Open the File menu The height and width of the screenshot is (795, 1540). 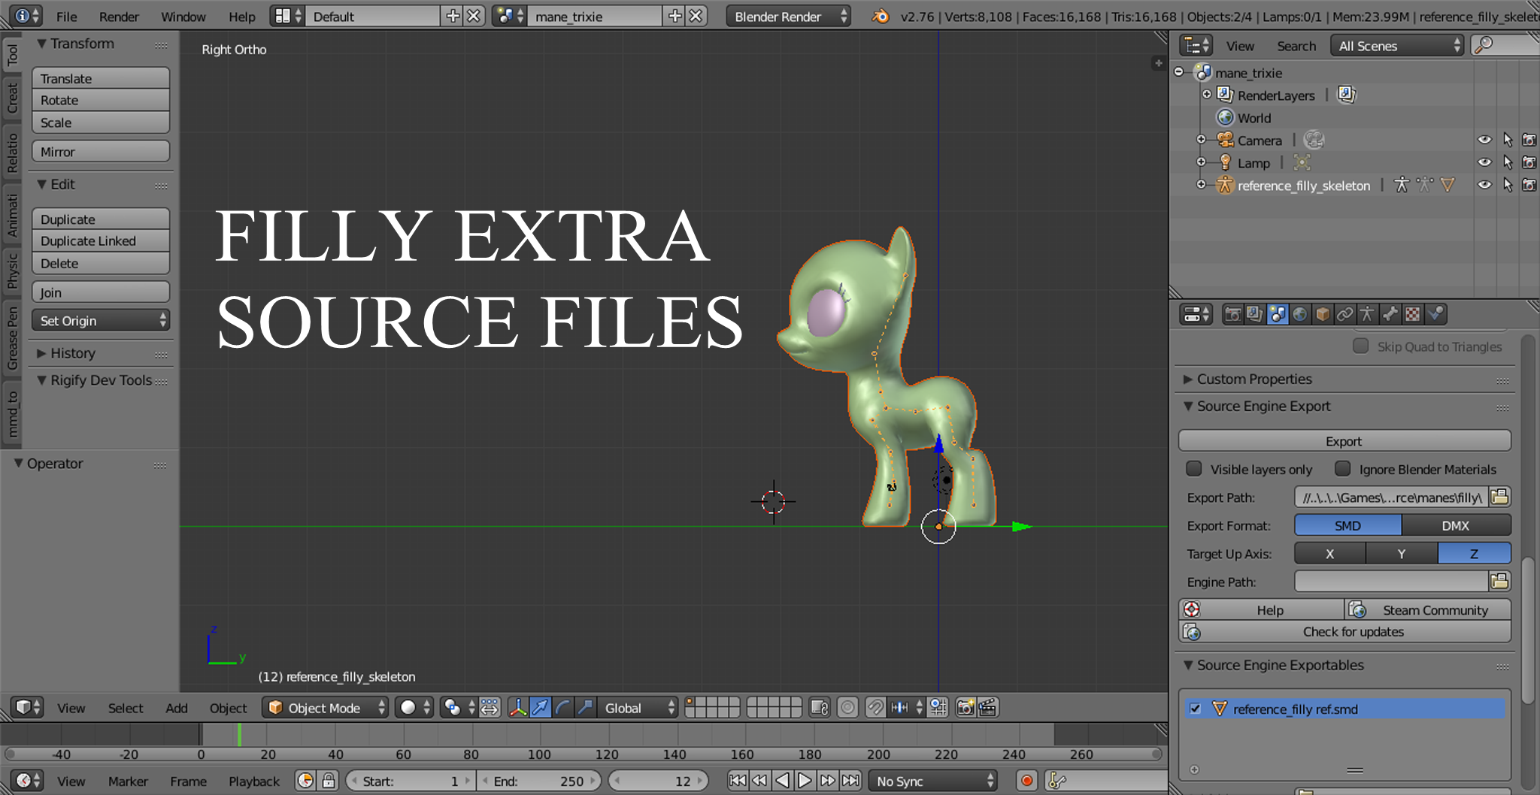point(67,17)
